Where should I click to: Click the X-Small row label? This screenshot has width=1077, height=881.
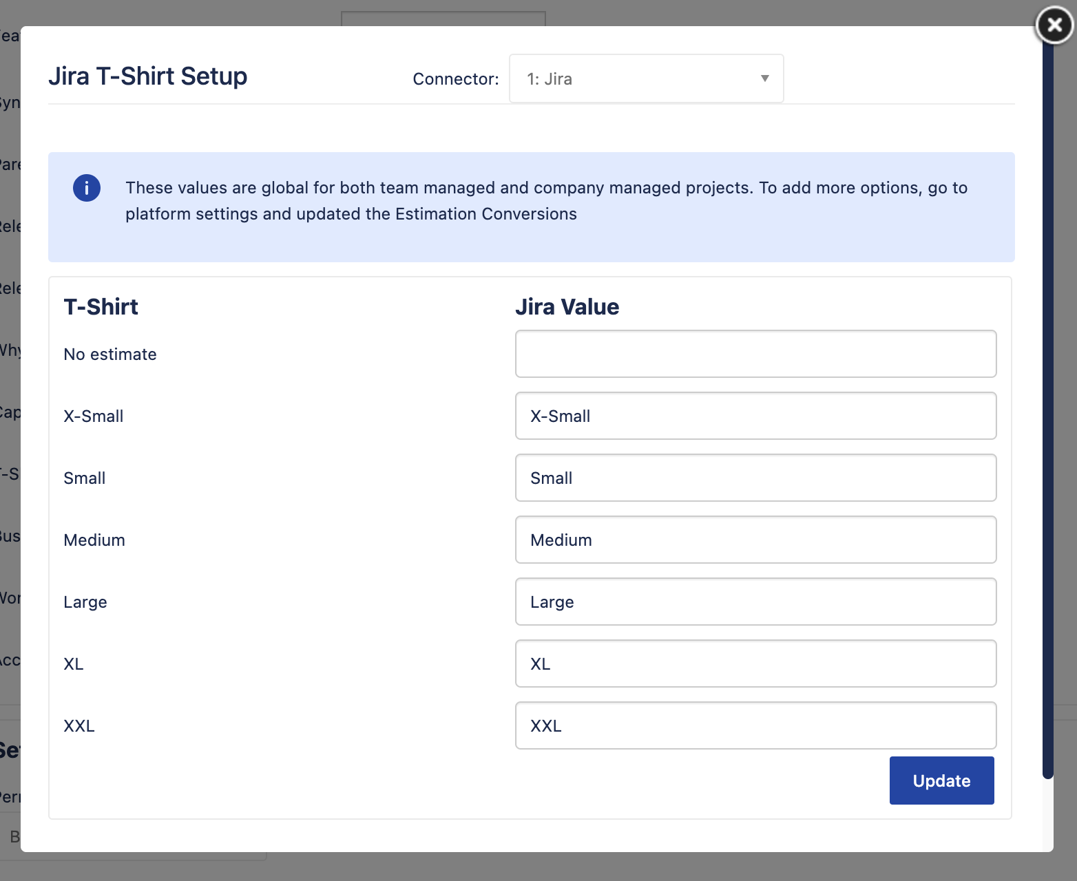[94, 416]
